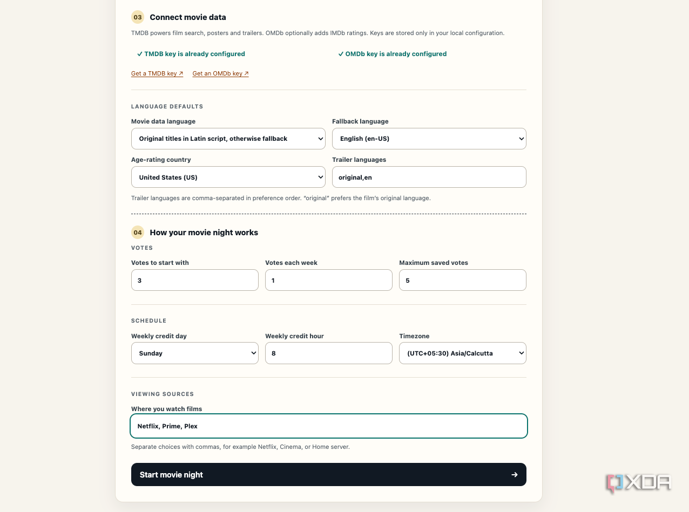Click the OMDb key configured checkmark
This screenshot has height=512, width=689.
tap(341, 54)
